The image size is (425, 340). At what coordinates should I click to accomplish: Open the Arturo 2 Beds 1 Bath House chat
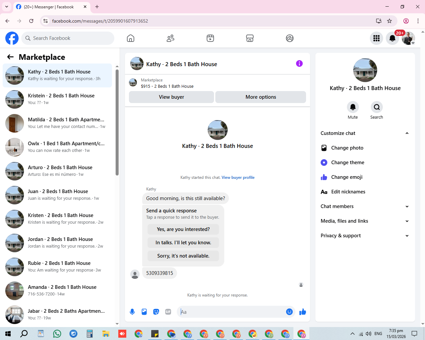[x=57, y=171]
